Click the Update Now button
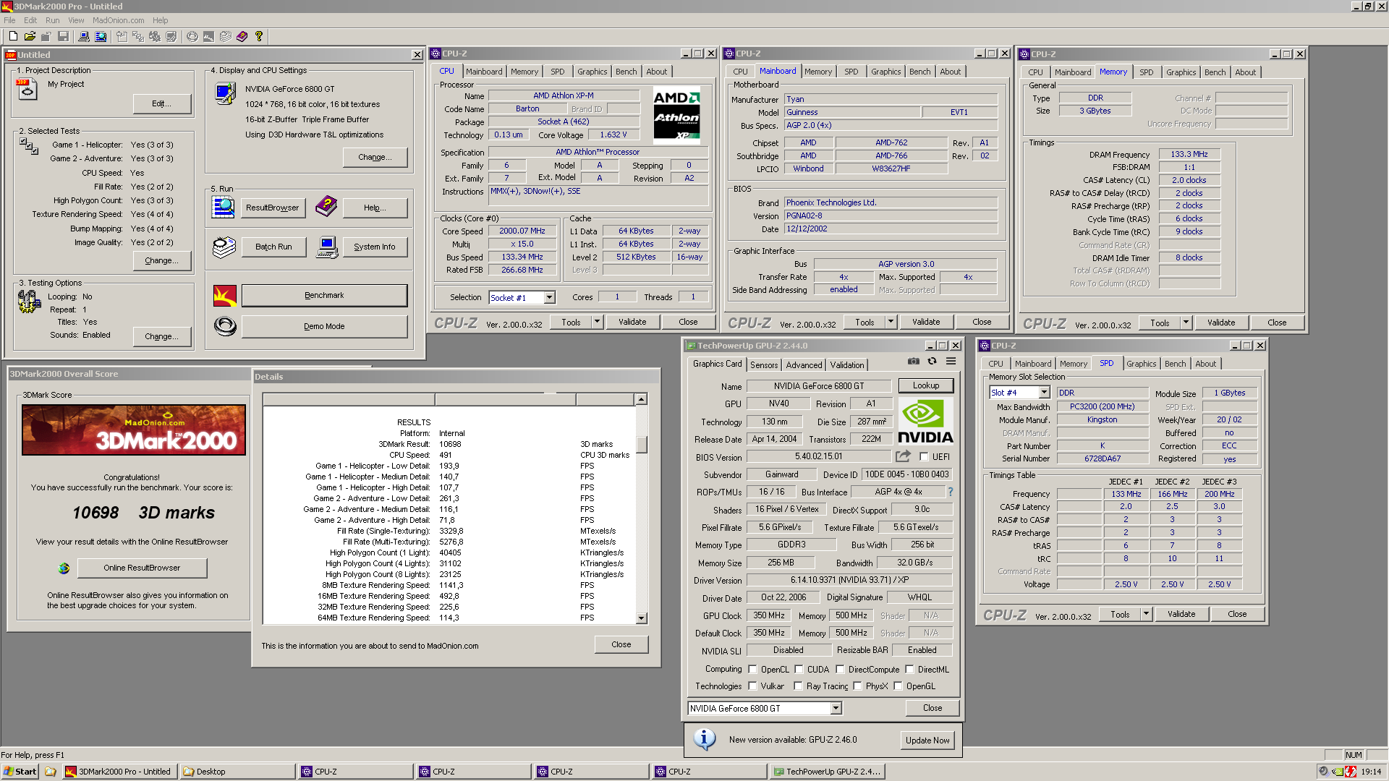1389x781 pixels. (x=927, y=741)
